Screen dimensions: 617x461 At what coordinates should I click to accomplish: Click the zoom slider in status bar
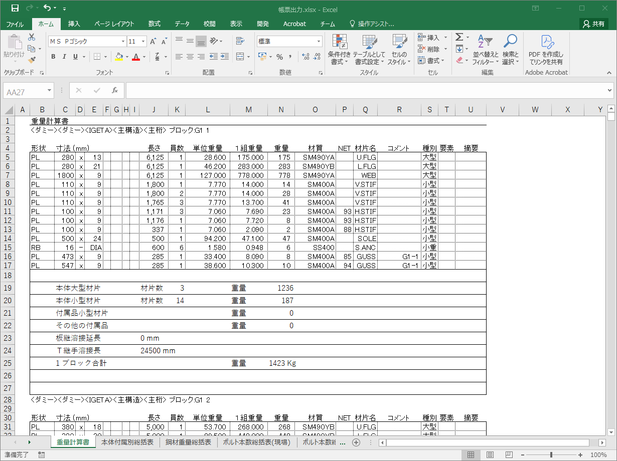click(x=551, y=454)
